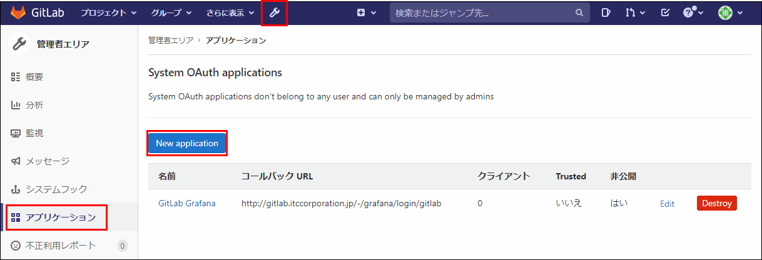Viewport: 762px width, 260px height.
Task: Edit the GitLab Grafana application
Action: [668, 204]
